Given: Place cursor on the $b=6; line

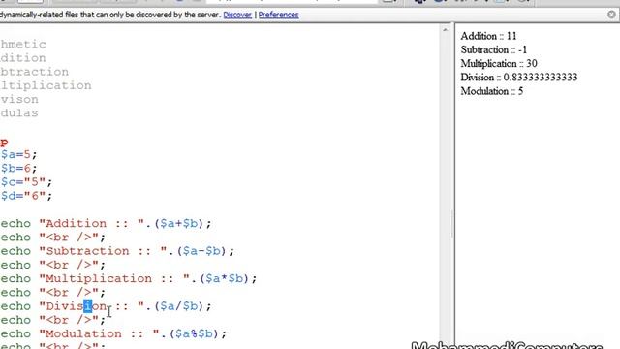Looking at the screenshot, I should 18,168.
